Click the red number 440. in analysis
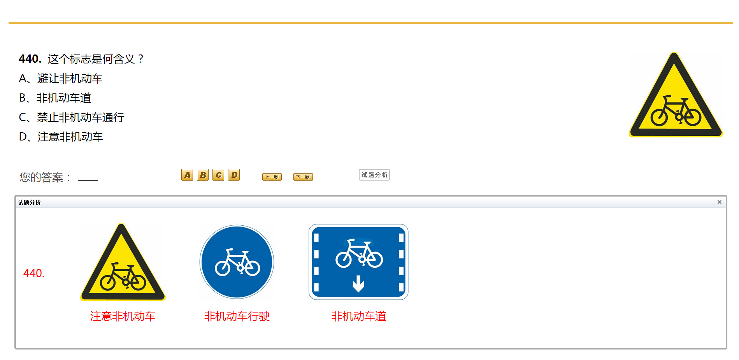The width and height of the screenshot is (739, 360). click(34, 273)
